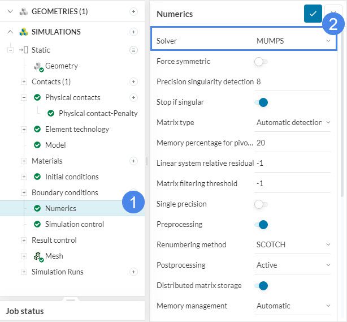
Task: Open the Solver MUMPS dropdown
Action: pyautogui.click(x=293, y=41)
